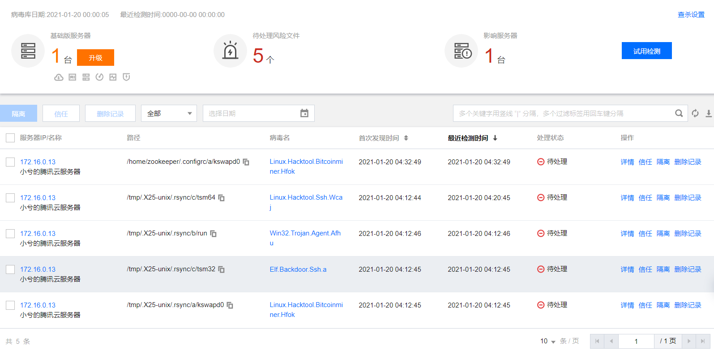The width and height of the screenshot is (714, 359).
Task: Toggle select-all checkbox in table header
Action: (x=10, y=138)
